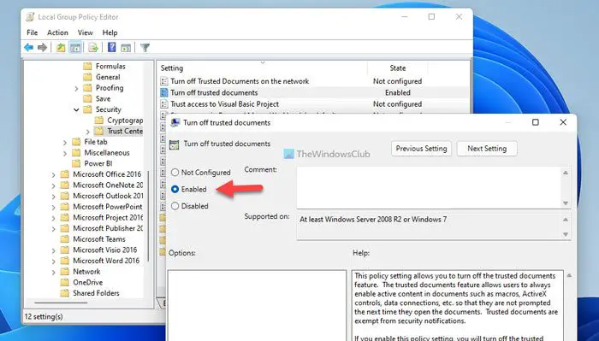Open Help via the blue question-mark icon

pos(111,47)
